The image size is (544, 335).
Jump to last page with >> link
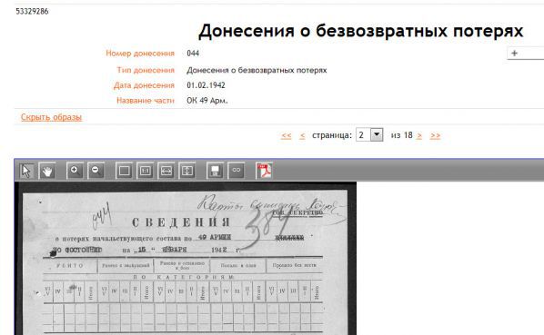coord(435,135)
